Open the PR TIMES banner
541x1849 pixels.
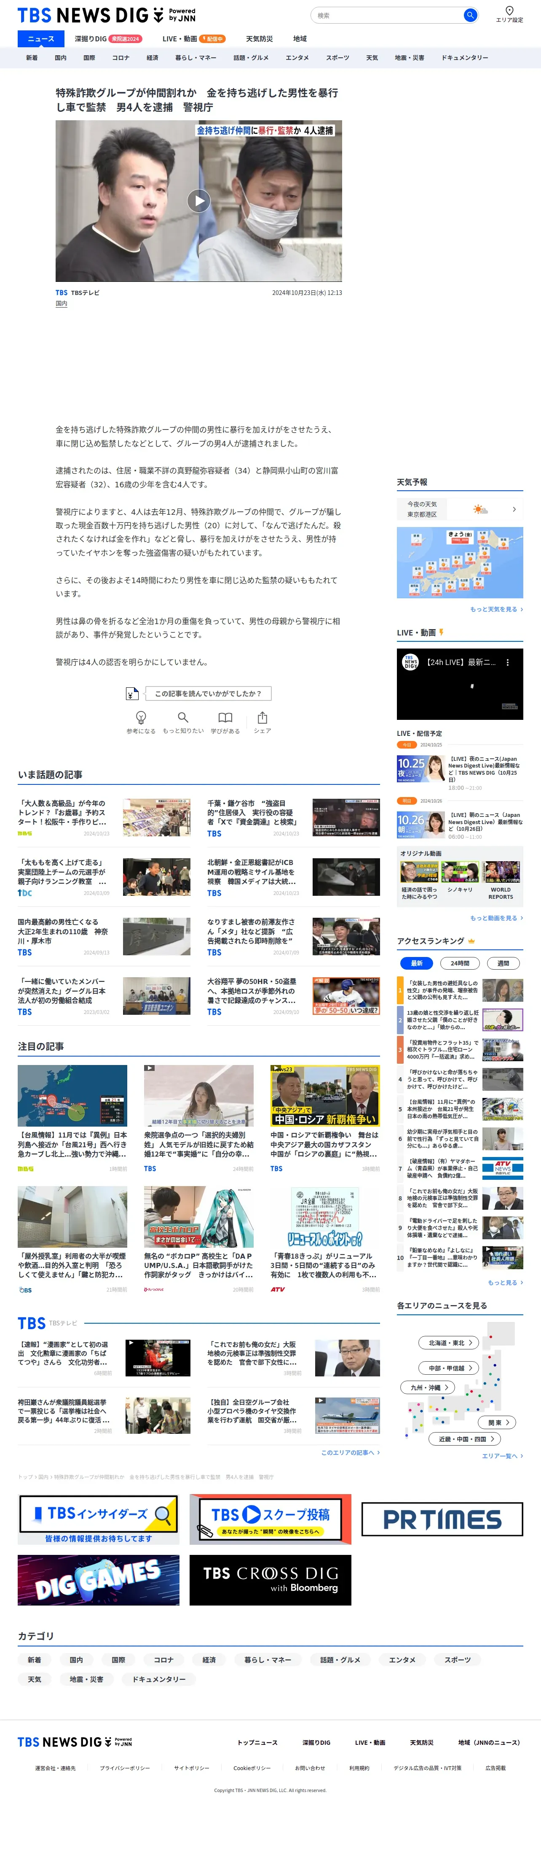(x=442, y=1519)
